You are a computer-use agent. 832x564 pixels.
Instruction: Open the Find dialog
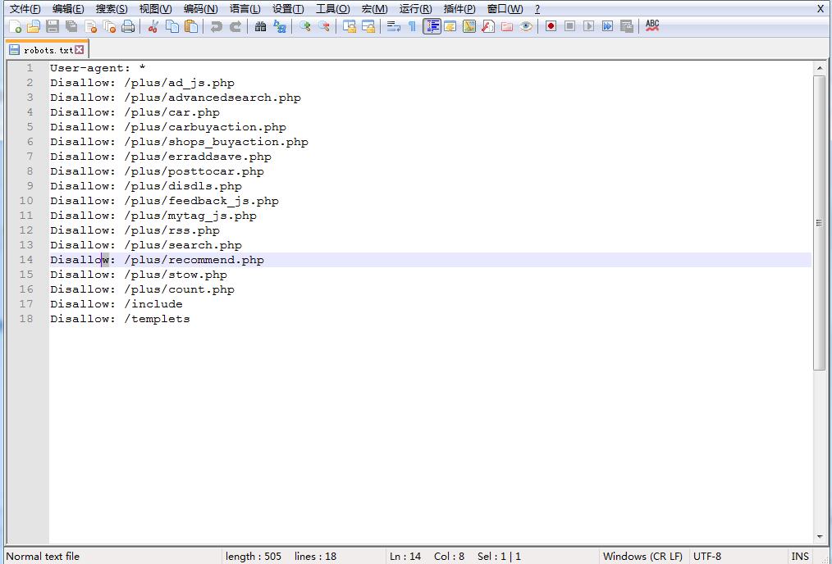pyautogui.click(x=261, y=26)
